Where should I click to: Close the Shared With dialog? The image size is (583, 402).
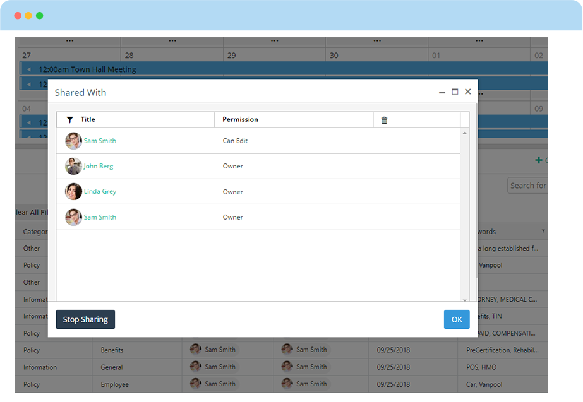tap(468, 92)
